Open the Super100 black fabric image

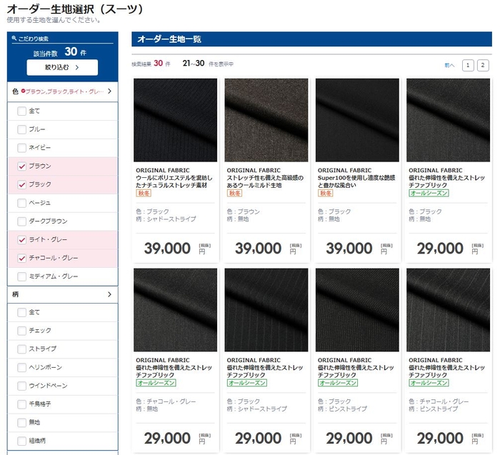357,119
